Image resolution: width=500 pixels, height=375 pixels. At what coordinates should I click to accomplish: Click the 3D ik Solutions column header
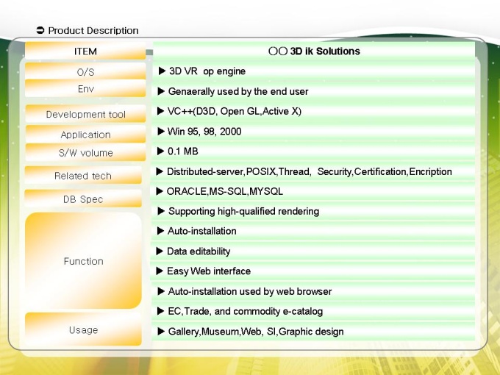click(314, 51)
